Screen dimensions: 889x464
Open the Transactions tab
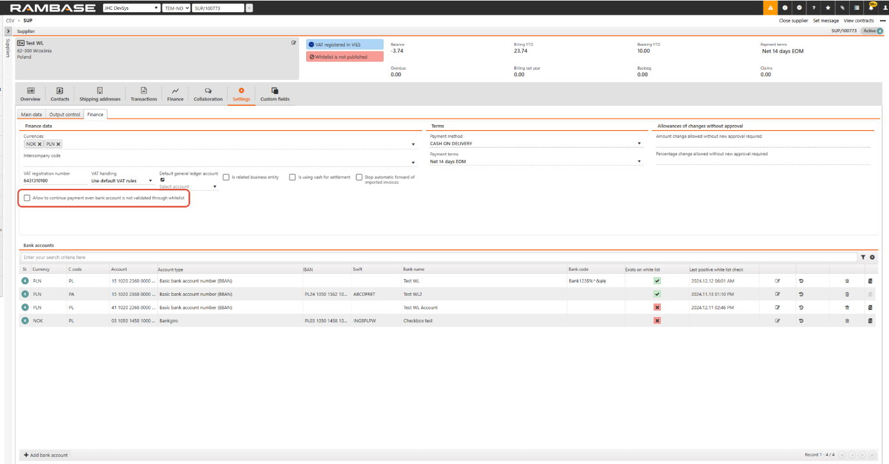tap(143, 94)
